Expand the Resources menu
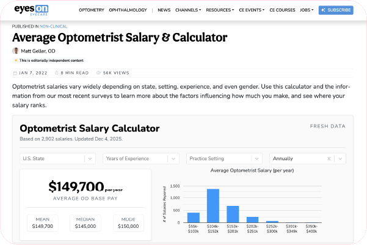This screenshot has width=367, height=245. (x=220, y=10)
